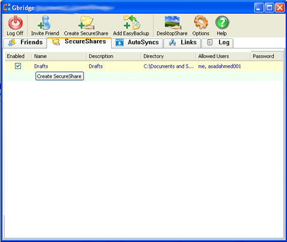Click the C:\Documents and S... directory link
Image resolution: width=287 pixels, height=242 pixels.
[169, 66]
